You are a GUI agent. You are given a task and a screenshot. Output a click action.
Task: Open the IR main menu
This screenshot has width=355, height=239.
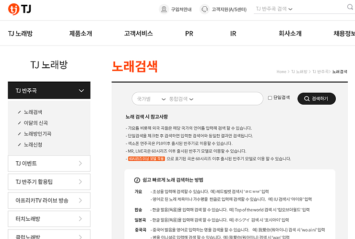(233, 34)
